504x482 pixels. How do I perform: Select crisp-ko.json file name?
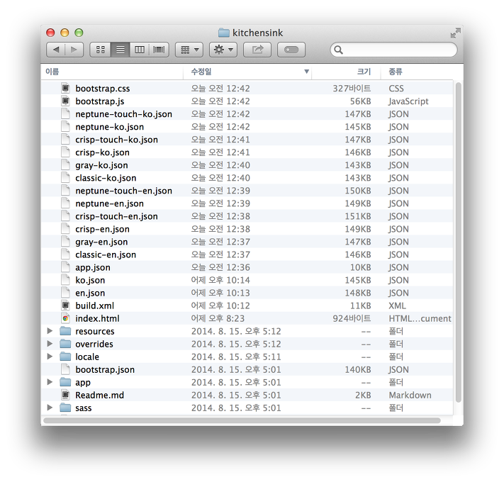point(102,152)
